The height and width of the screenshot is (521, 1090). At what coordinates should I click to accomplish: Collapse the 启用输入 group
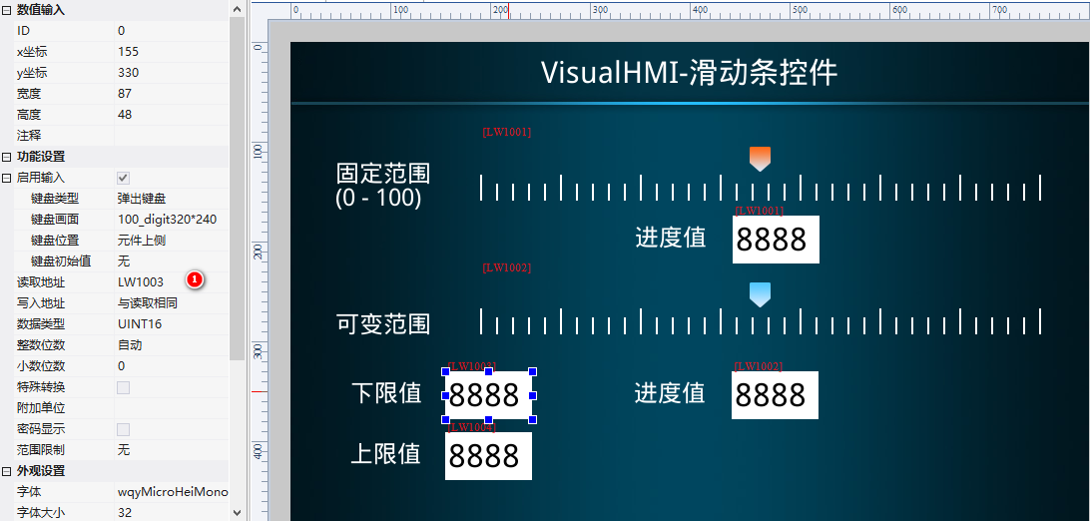point(6,178)
